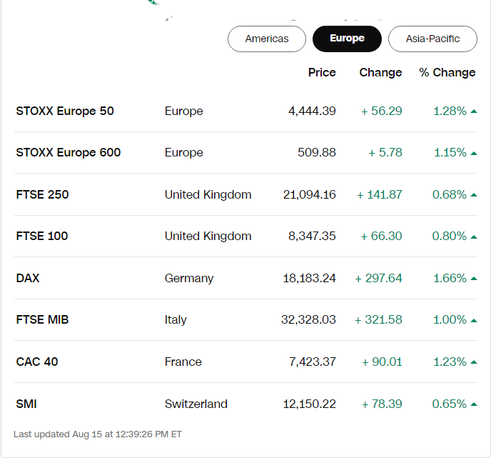Open the FTSE 100 index
This screenshot has height=458, width=491.
click(x=42, y=236)
